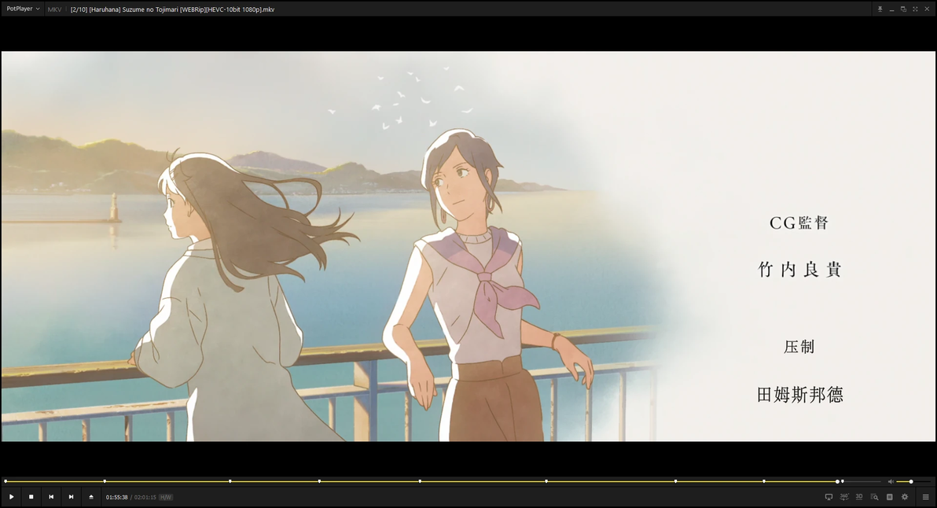Open the video capture panel icon
937x508 pixels.
pos(889,497)
